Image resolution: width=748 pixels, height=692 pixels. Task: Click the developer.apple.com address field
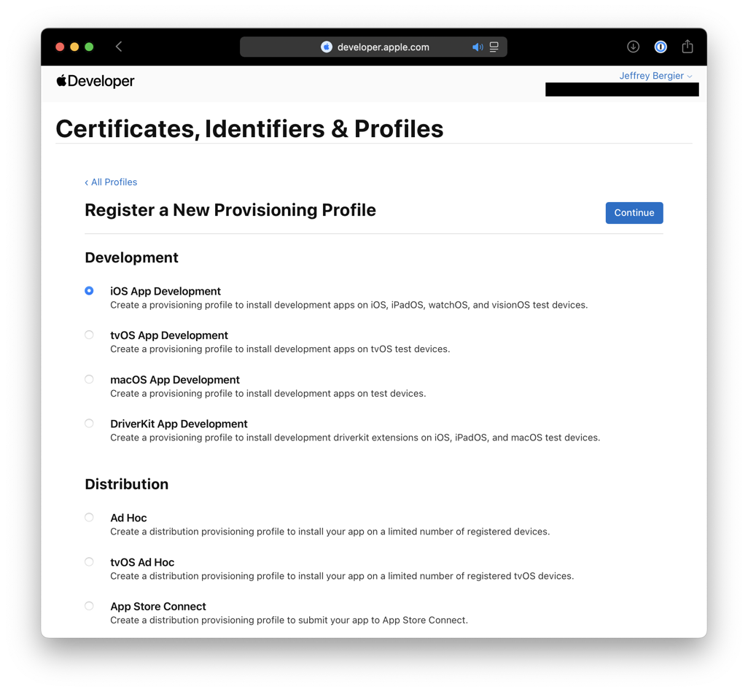pos(383,47)
